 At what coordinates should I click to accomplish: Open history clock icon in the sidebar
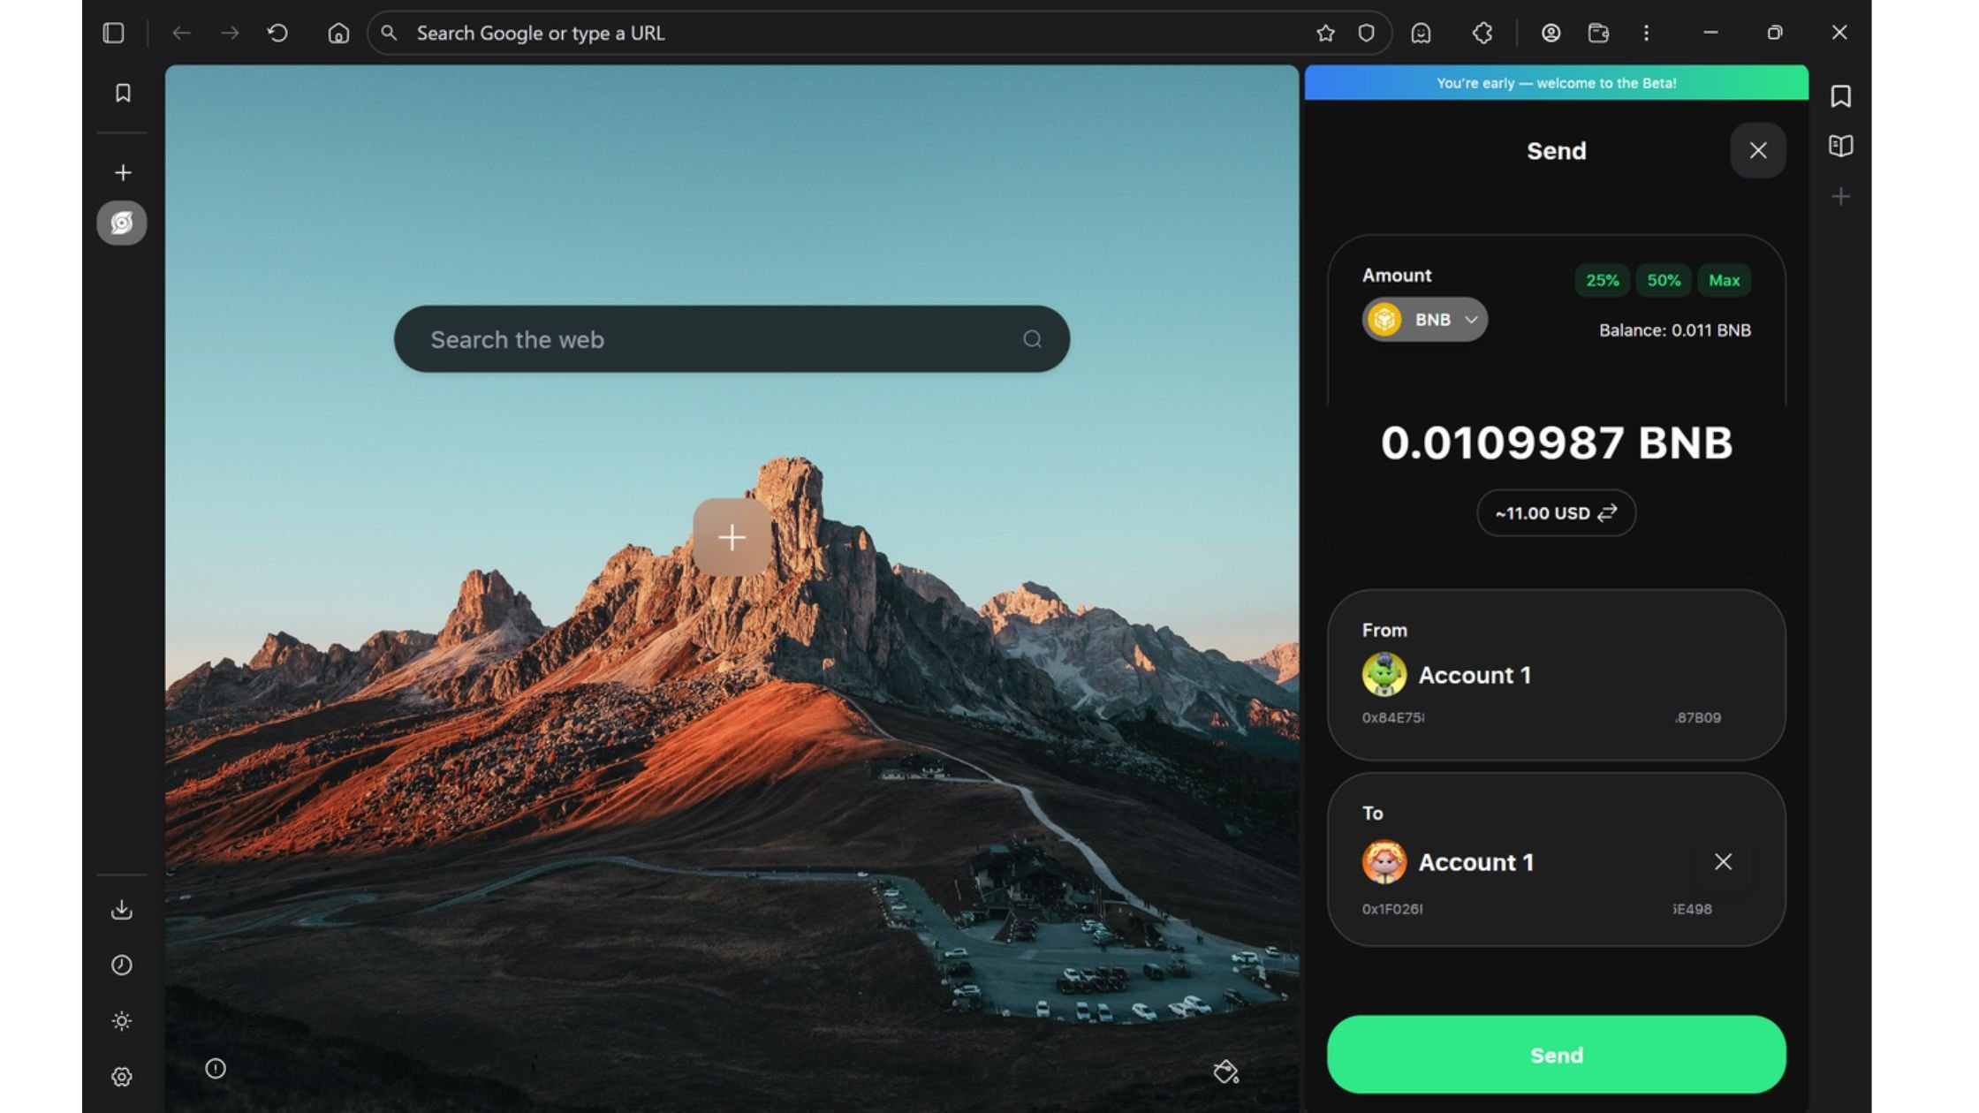point(122,965)
